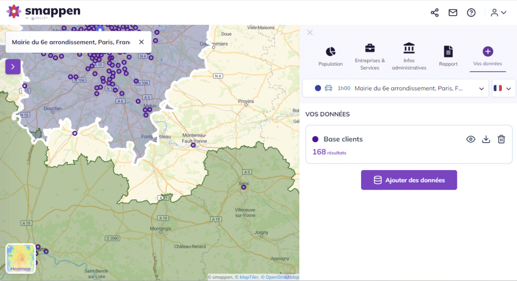Click the Base clients purple color dot
Screen dimensions: 517x281
pos(315,139)
